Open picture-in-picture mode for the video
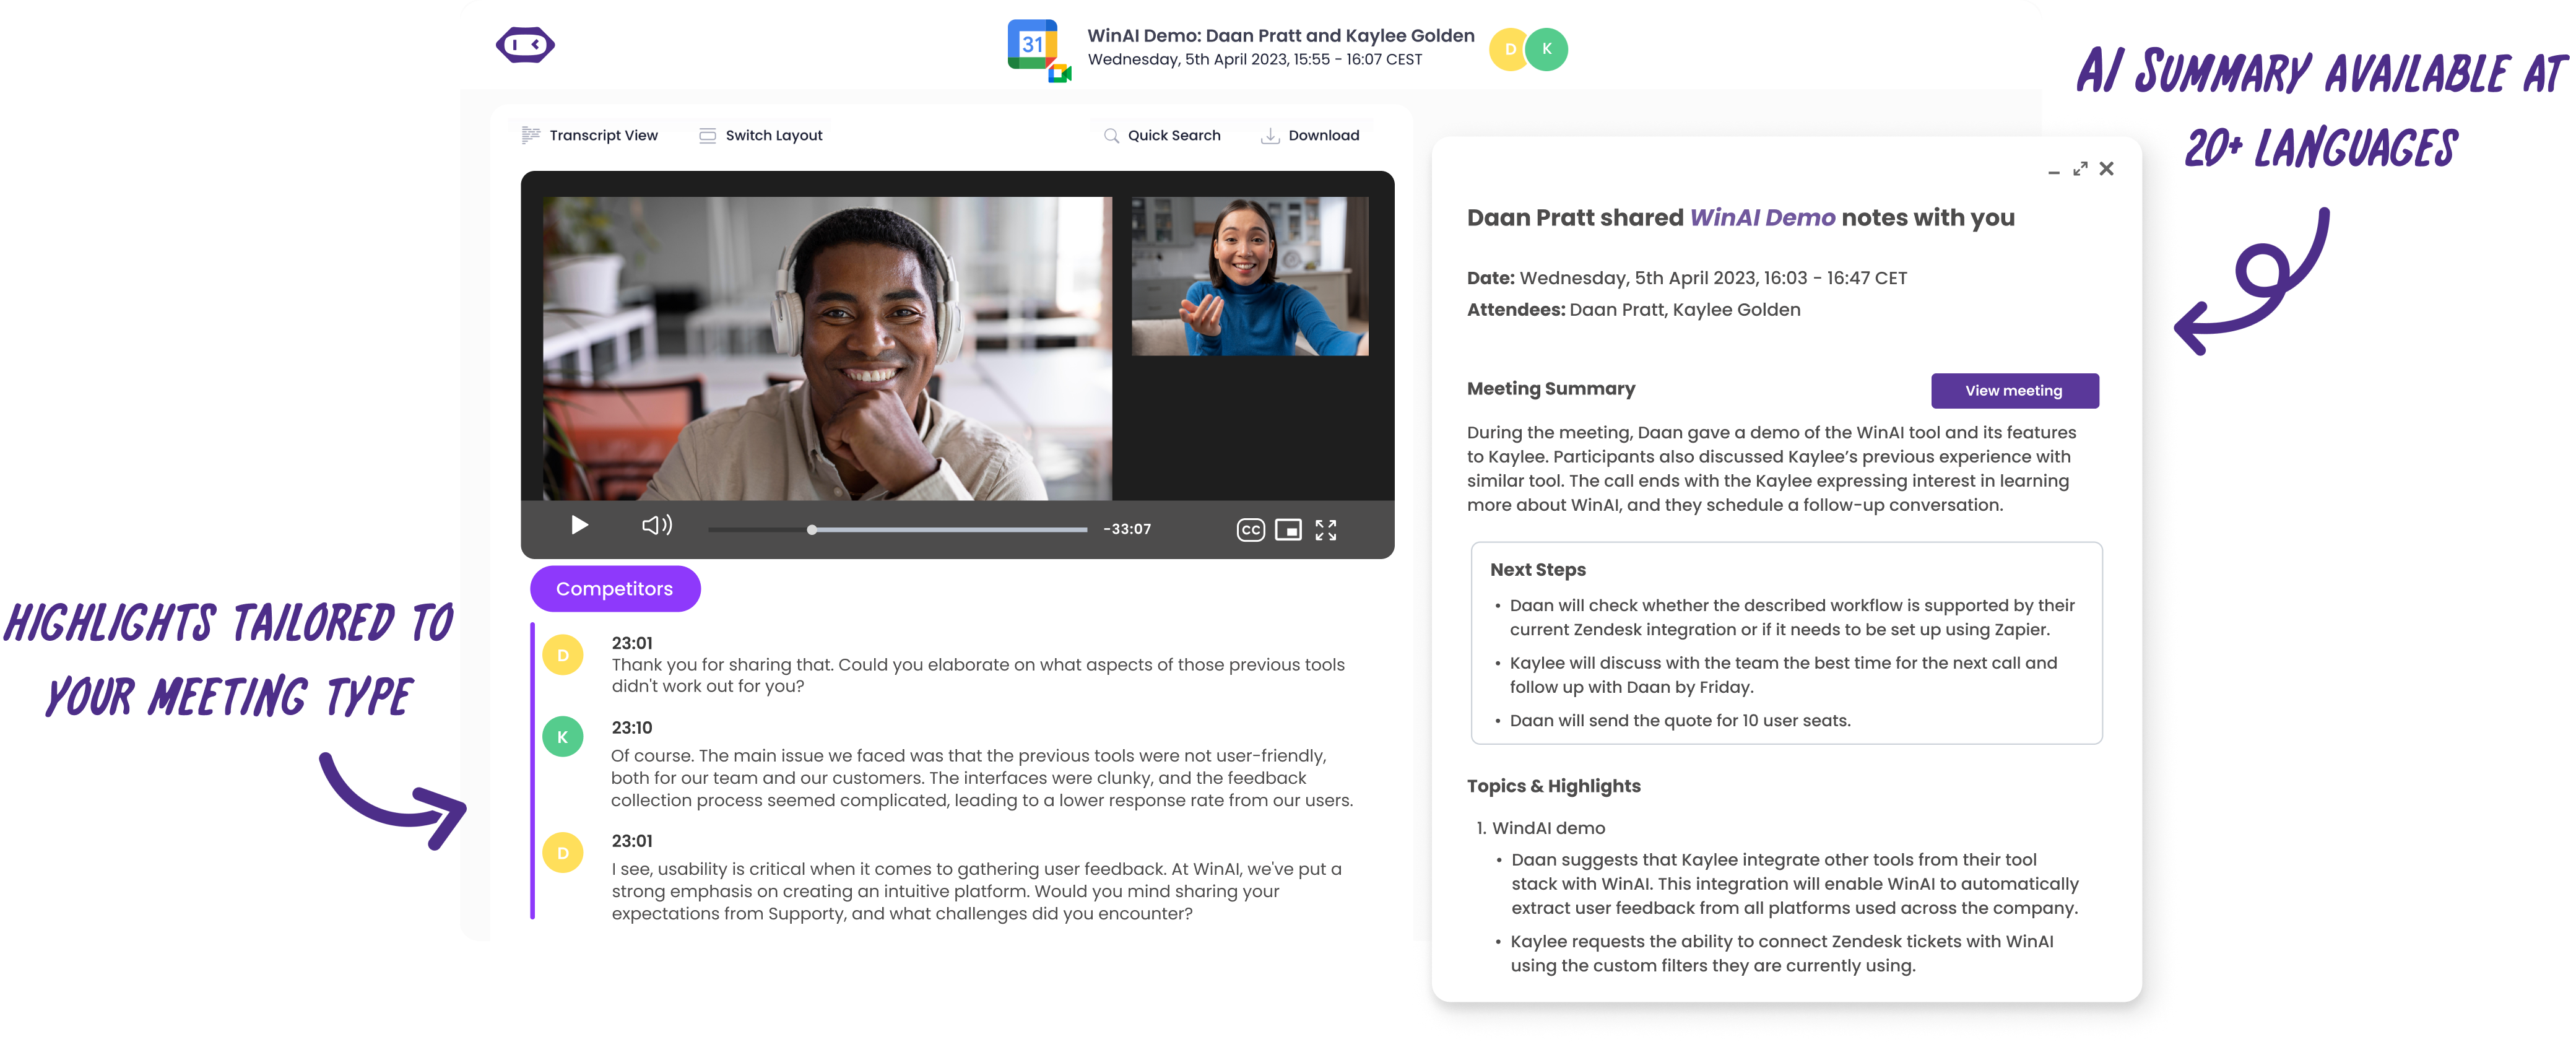This screenshot has height=1042, width=2576. (x=1290, y=530)
